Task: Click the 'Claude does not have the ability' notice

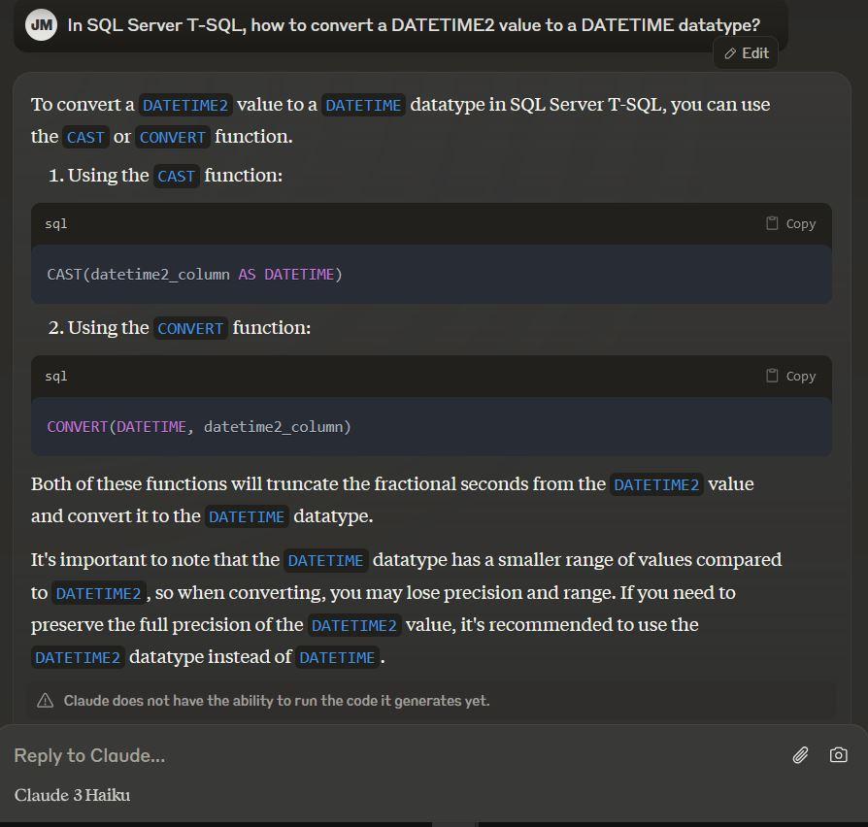Action: point(277,701)
